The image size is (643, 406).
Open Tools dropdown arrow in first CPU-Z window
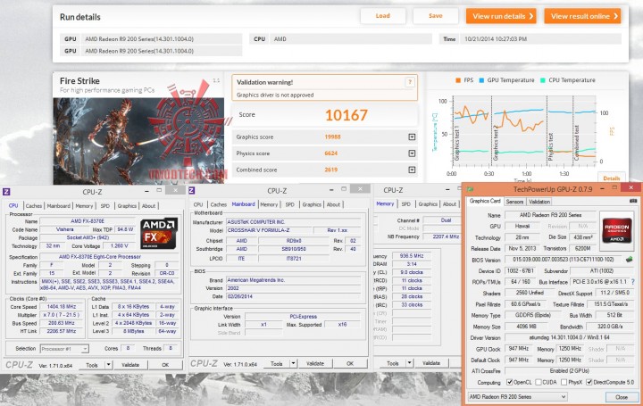[x=109, y=365]
